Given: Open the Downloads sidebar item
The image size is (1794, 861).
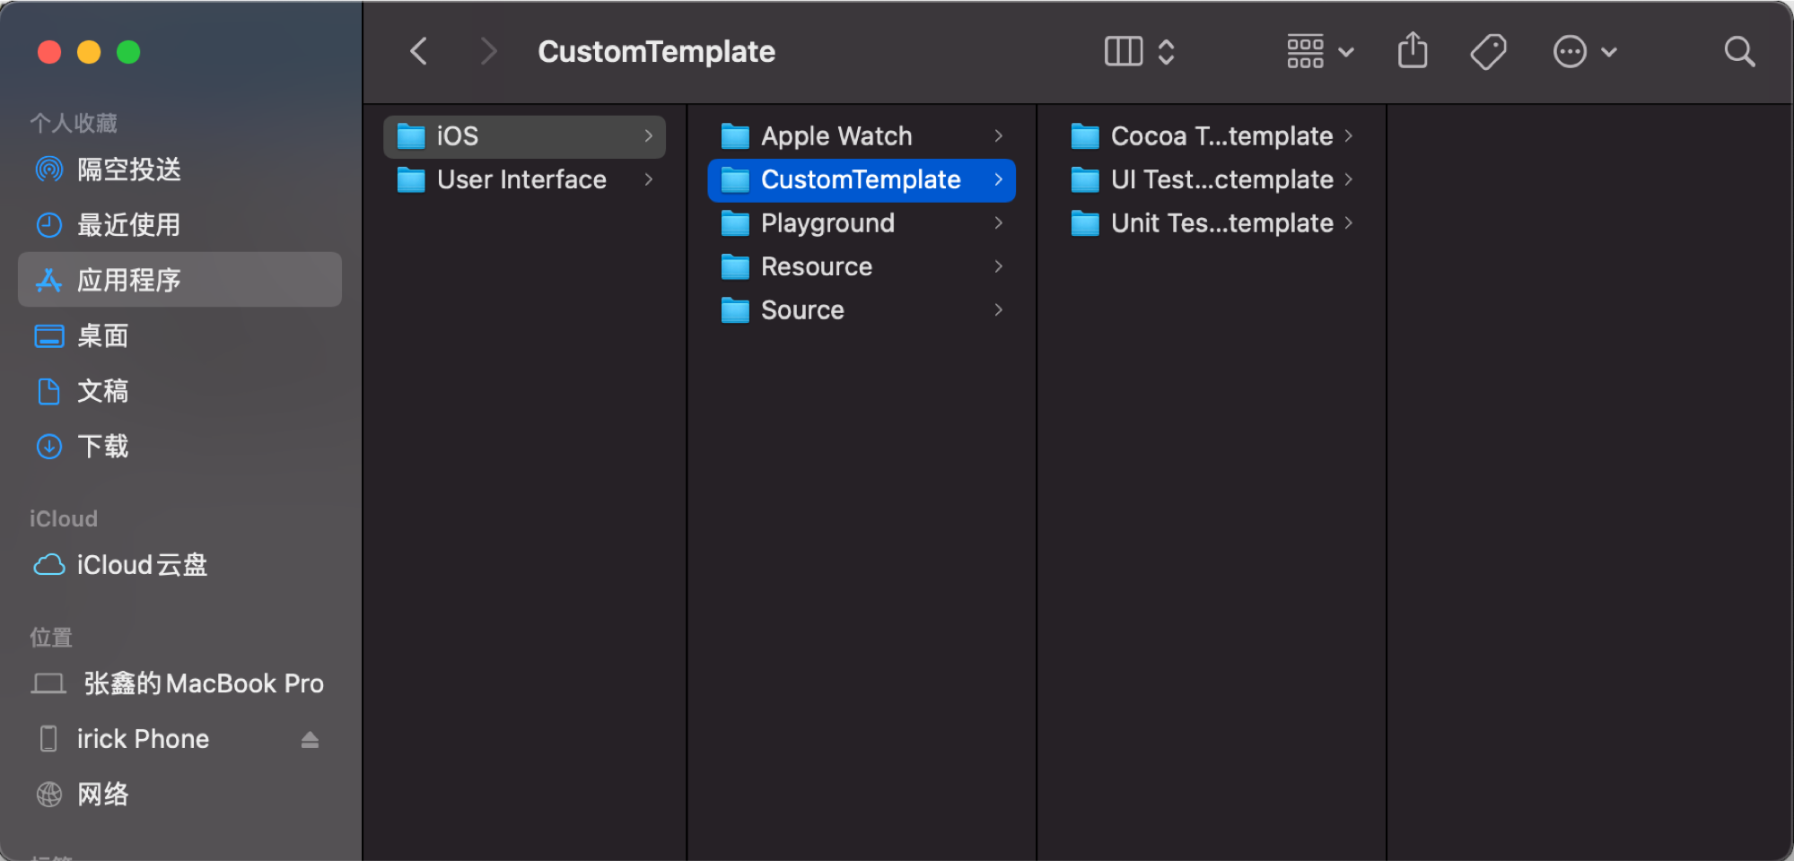Looking at the screenshot, I should [x=102, y=447].
